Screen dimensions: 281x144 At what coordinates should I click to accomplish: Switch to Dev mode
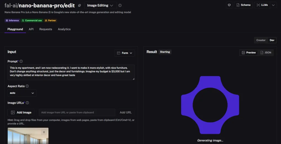click(272, 40)
